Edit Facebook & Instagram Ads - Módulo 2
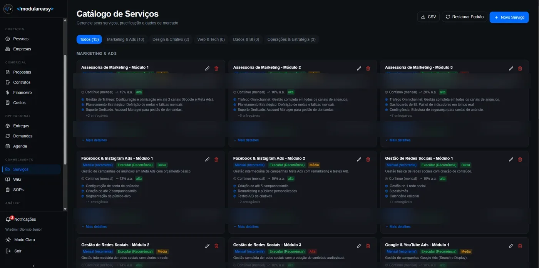 coord(359,159)
